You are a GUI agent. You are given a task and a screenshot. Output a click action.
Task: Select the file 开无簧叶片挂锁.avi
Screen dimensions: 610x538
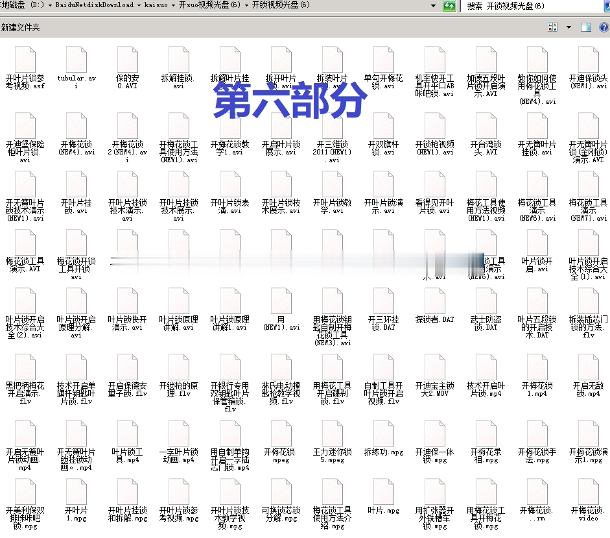537,134
